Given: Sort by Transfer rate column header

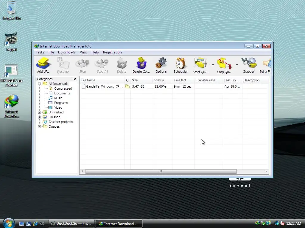Looking at the screenshot, I should pyautogui.click(x=208, y=80).
